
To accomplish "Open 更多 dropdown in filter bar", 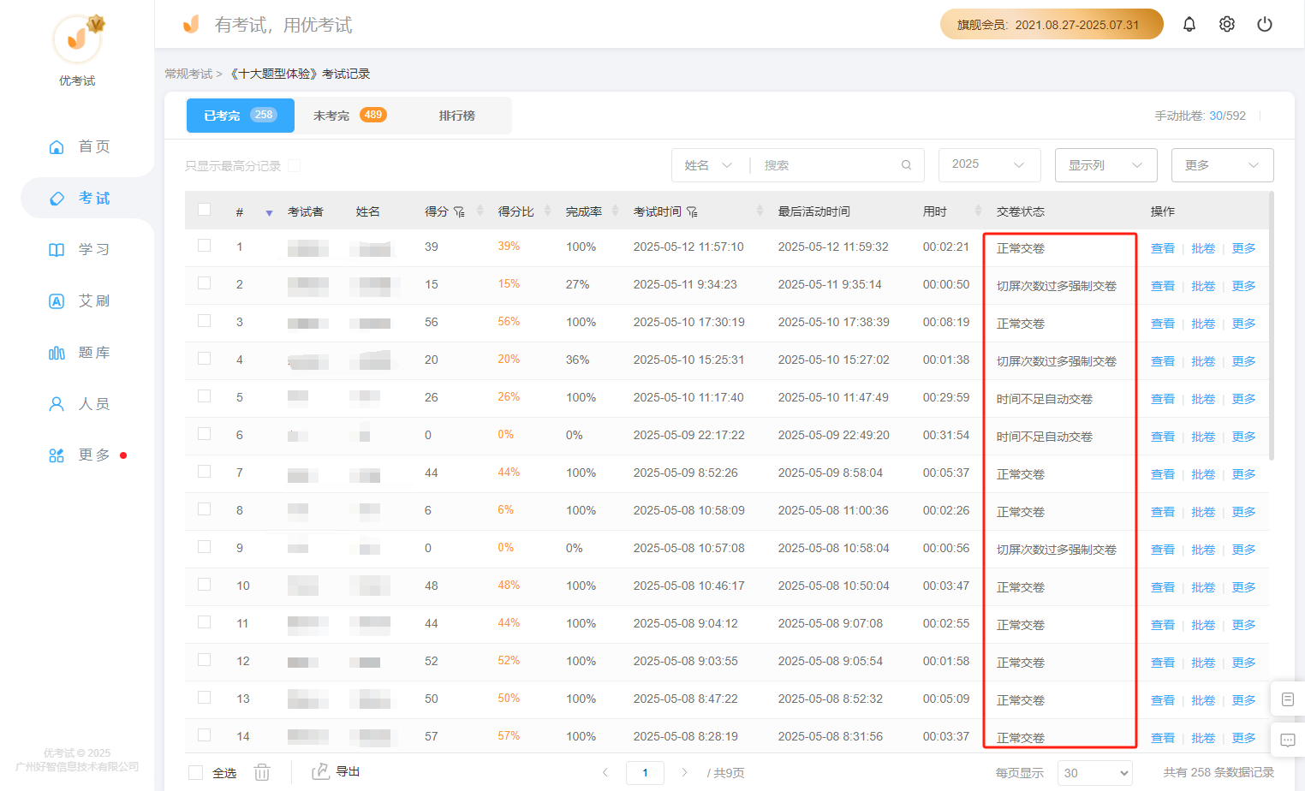I will [x=1222, y=164].
